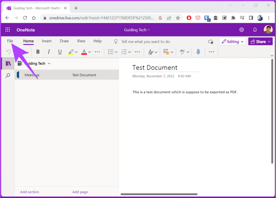
Task: Apply the red font color
Action: (84, 52)
